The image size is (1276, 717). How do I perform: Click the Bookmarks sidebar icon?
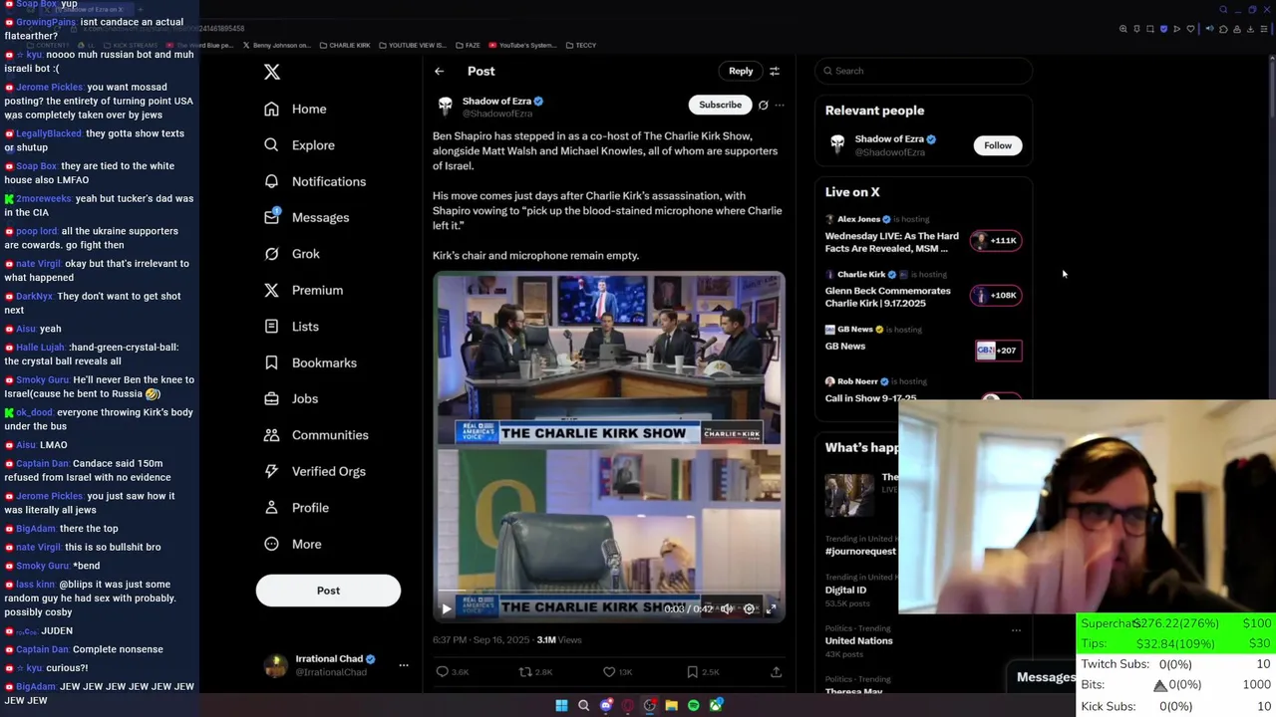coord(271,362)
